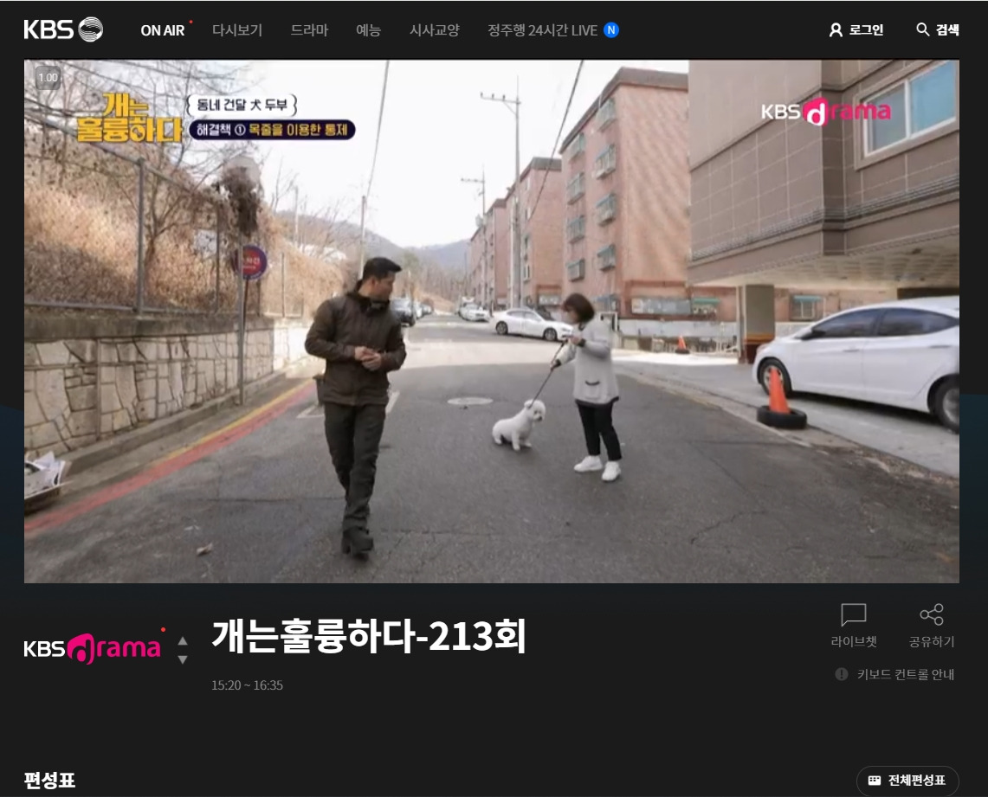Open 라이브챗 via the speech bubble icon
The width and height of the screenshot is (988, 797).
coord(854,616)
